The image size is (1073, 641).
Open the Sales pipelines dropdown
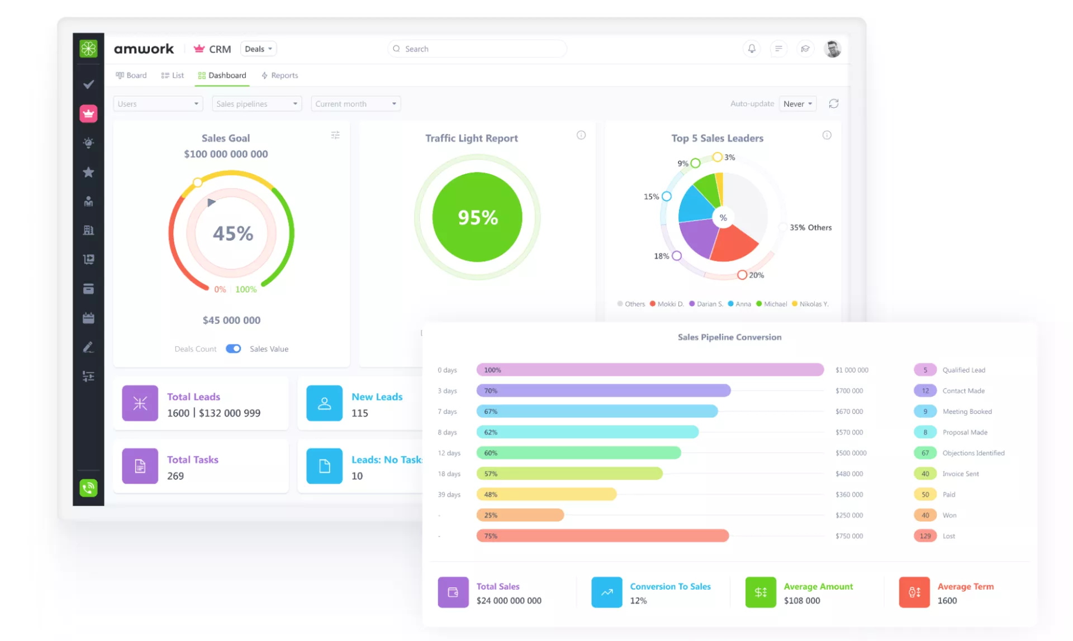257,104
